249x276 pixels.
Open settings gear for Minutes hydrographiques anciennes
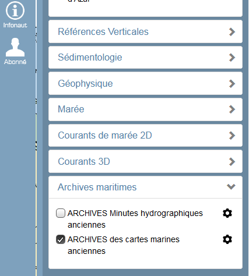pos(227,213)
